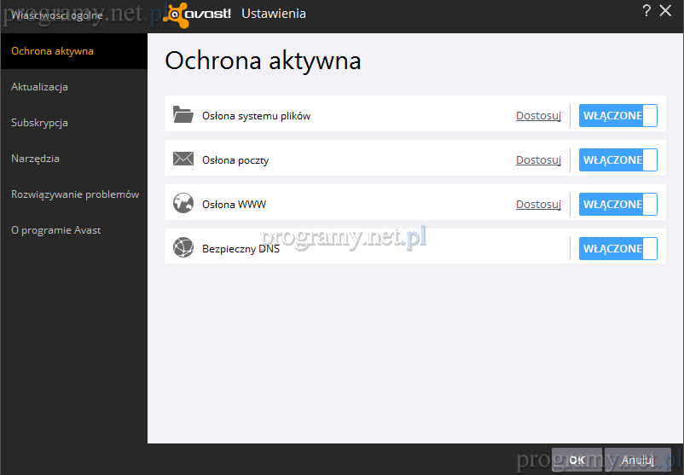Switch off Bezpieczny DNS protection
This screenshot has height=475, width=684.
point(617,249)
